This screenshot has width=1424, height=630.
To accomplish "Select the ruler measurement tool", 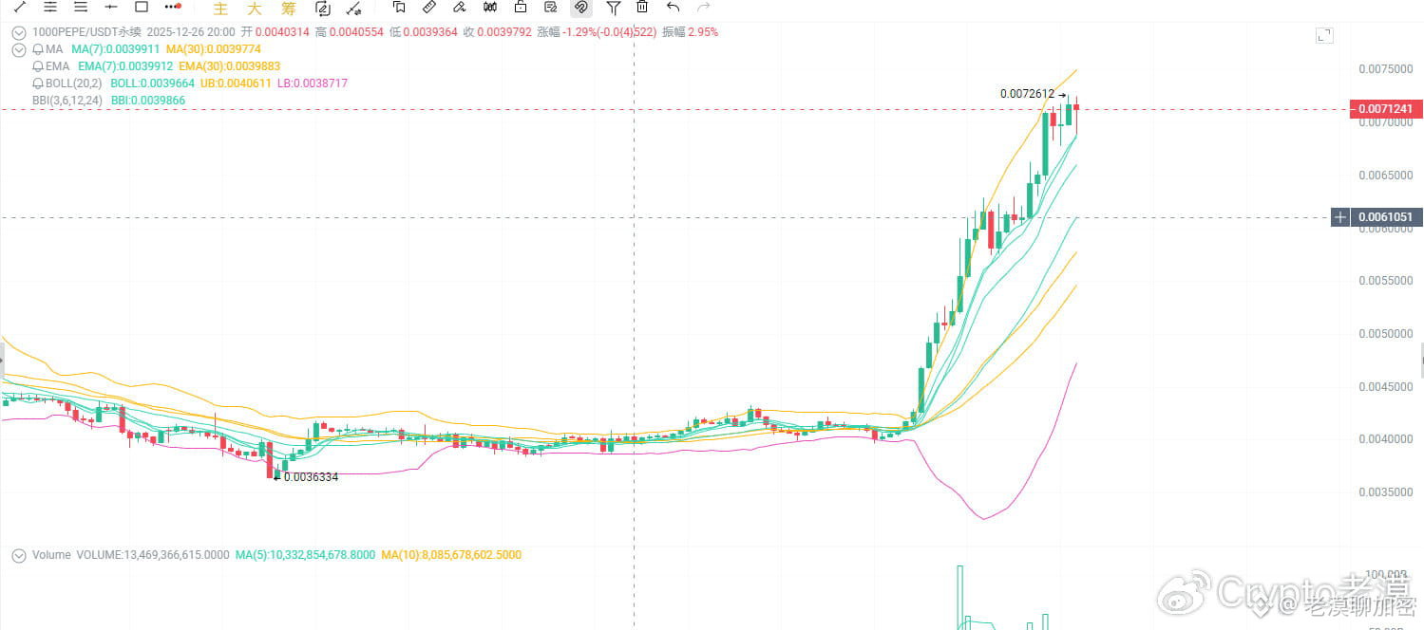I will 429,8.
